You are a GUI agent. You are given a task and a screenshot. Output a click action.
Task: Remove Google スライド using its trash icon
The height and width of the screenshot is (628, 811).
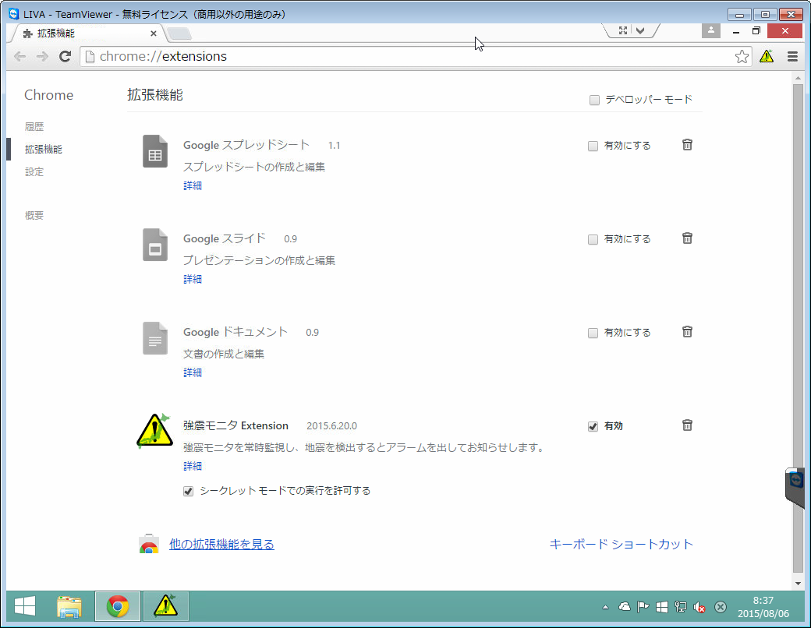point(687,238)
